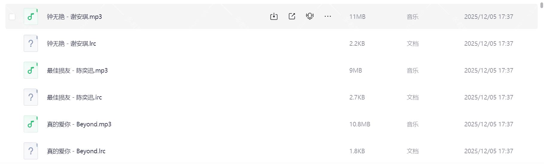Play 最佳损友 - 陈奕迅.mp3

tap(77, 70)
